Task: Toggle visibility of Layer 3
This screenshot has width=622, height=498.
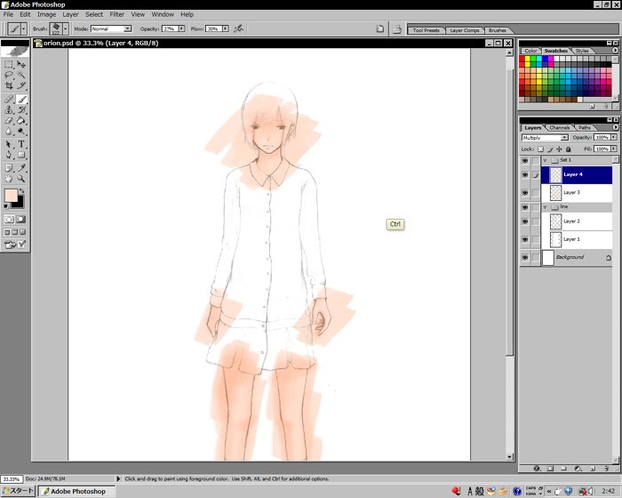Action: pyautogui.click(x=525, y=192)
